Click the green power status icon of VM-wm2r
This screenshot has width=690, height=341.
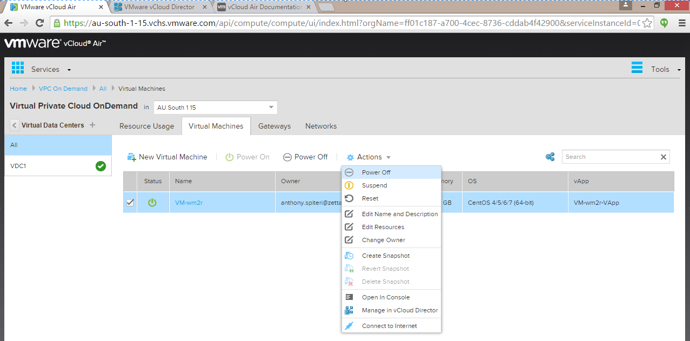click(152, 203)
